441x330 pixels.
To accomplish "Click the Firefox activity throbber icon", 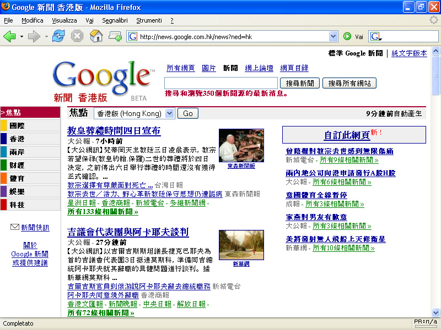I will click(434, 20).
